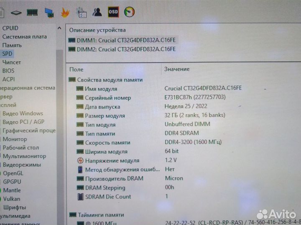
Task: Open Шрифты in the sidebar
Action: (15, 207)
